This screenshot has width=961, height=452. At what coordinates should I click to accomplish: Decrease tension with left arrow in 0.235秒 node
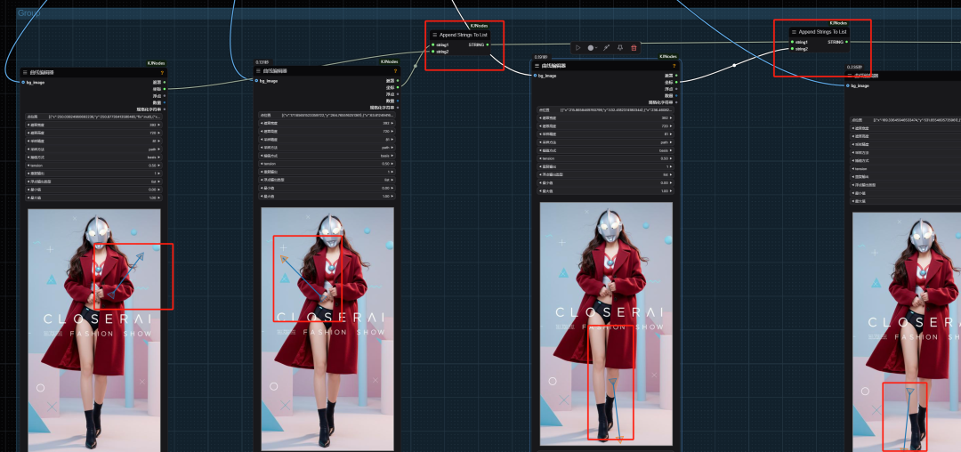(853, 168)
